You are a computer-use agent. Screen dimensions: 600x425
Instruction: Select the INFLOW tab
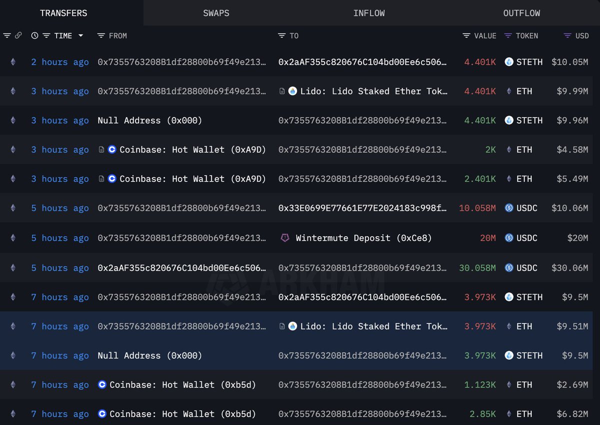[x=369, y=13]
